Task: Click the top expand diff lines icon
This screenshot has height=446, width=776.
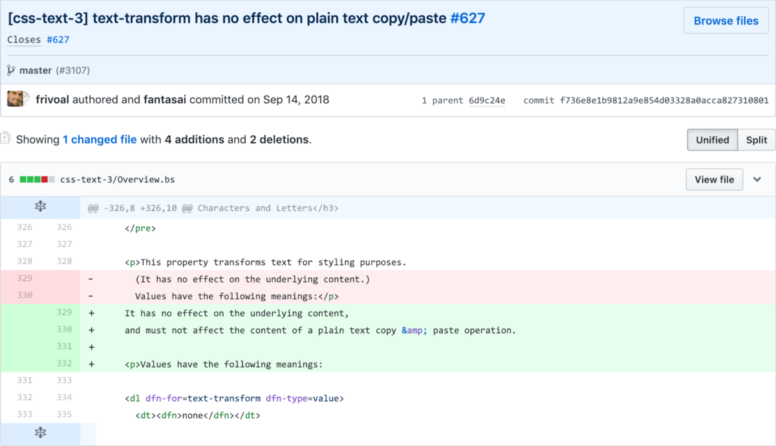Action: 40,207
